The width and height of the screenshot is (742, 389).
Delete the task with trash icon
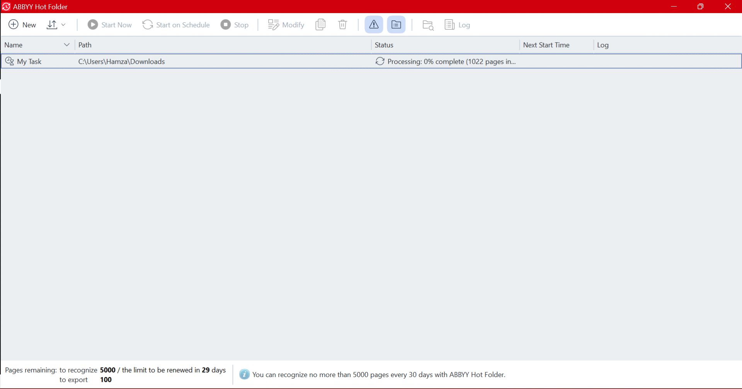(x=342, y=25)
